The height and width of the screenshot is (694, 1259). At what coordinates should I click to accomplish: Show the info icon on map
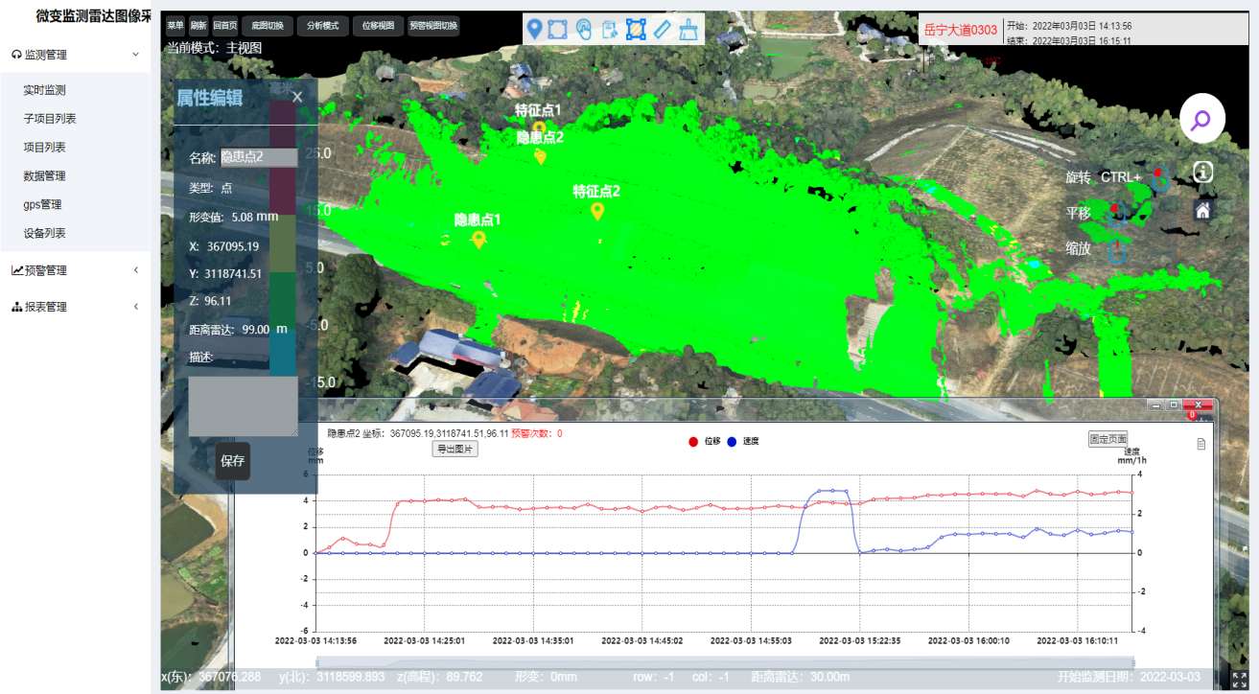(x=1203, y=172)
